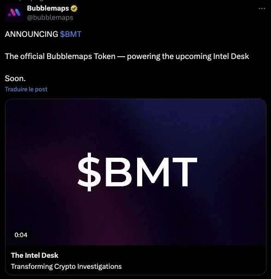Viewport: 271px width, 279px height.
Task: Visit the @bubblemaps handle
Action: [50, 18]
